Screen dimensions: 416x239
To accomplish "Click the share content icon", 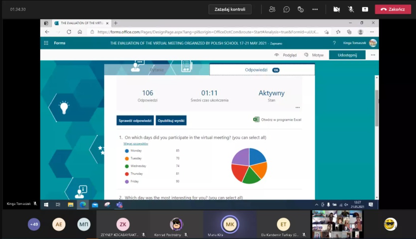I will [x=365, y=9].
